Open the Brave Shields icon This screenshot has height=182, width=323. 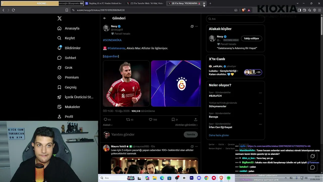243,10
